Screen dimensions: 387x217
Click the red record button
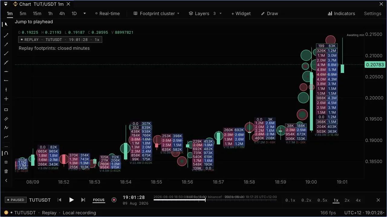[114, 200]
